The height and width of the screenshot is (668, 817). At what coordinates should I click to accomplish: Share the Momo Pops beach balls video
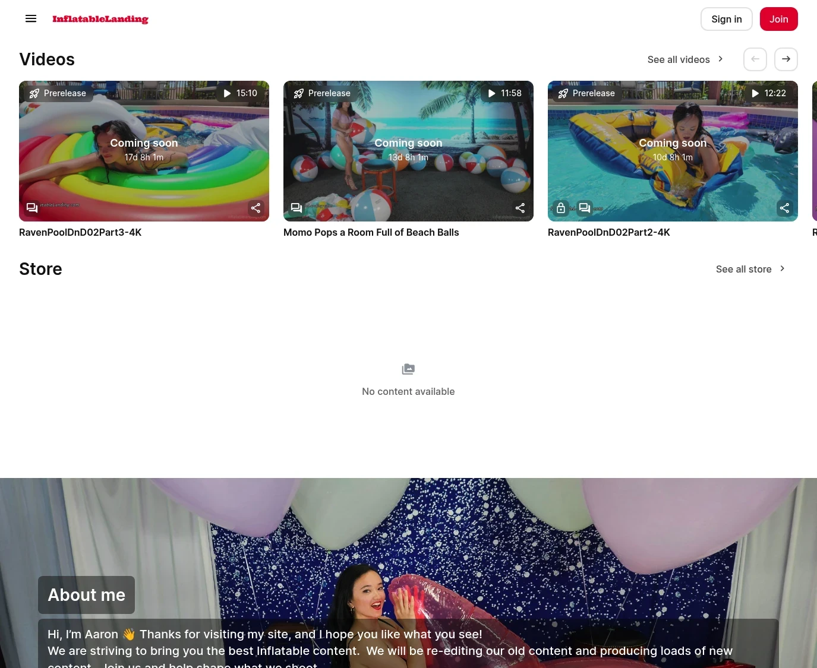pos(520,208)
